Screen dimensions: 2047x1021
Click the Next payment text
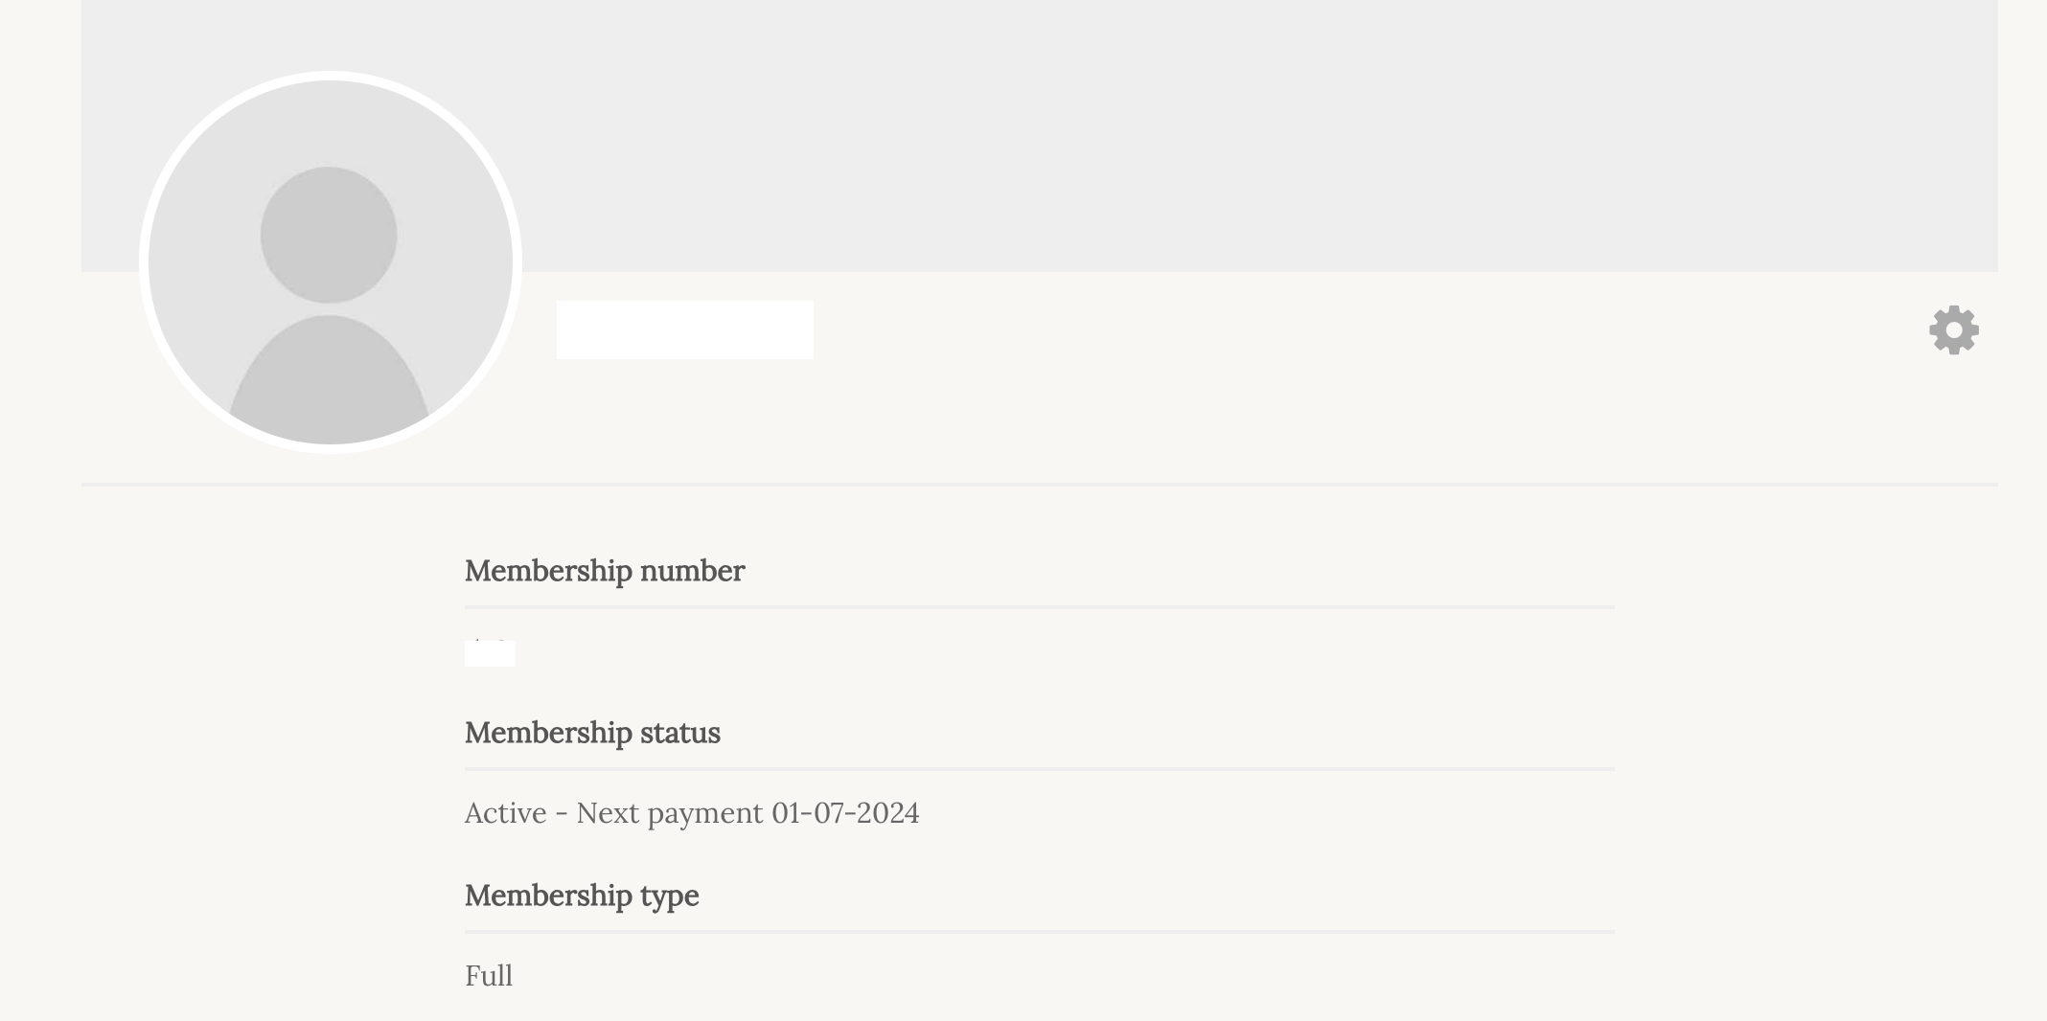point(670,813)
